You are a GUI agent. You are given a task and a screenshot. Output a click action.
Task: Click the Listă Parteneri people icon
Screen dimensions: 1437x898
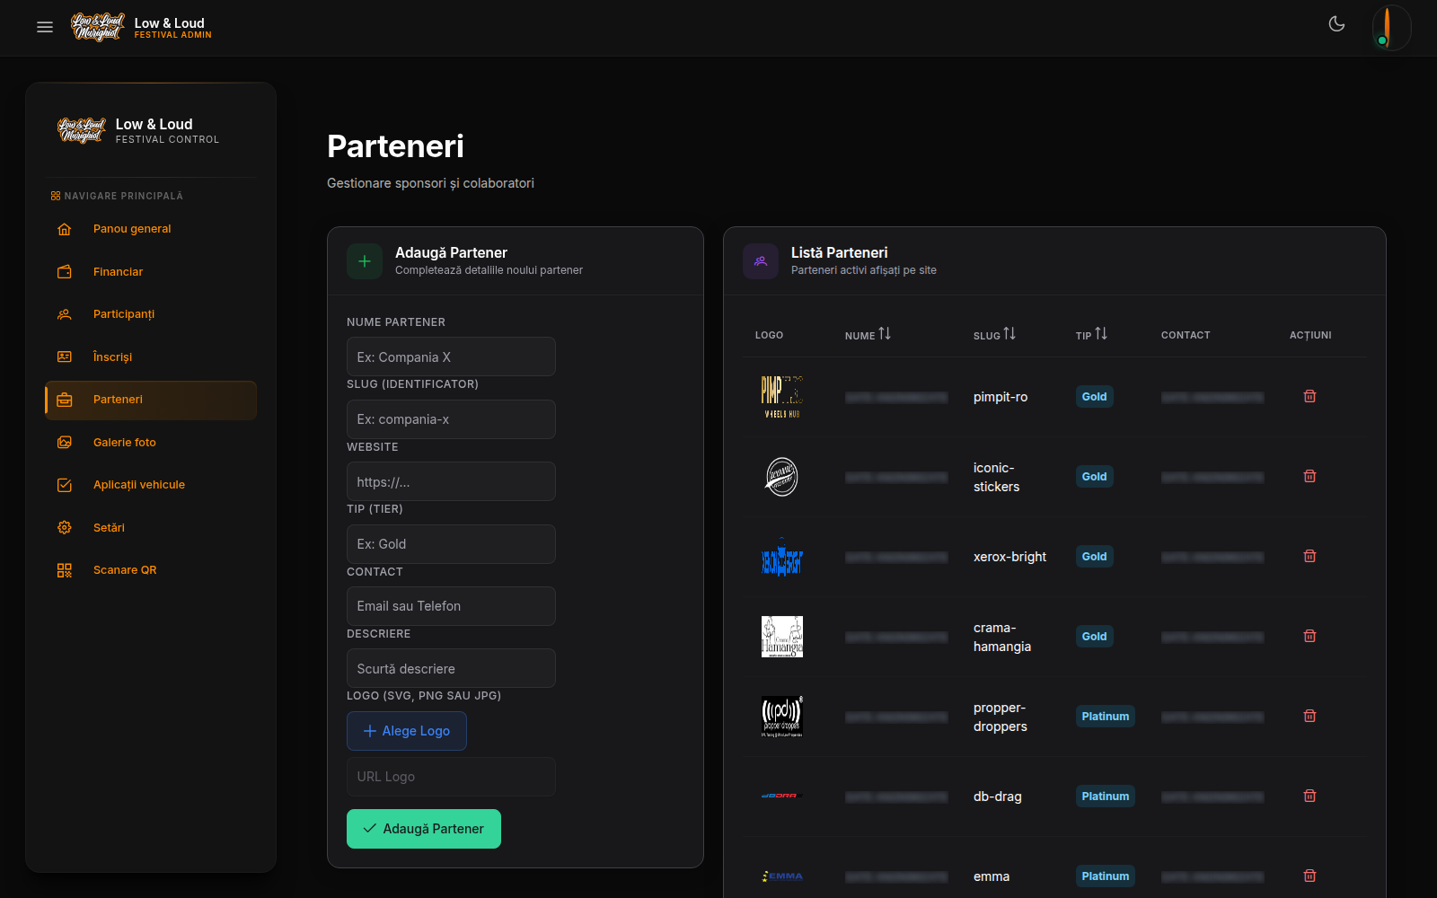coord(761,261)
